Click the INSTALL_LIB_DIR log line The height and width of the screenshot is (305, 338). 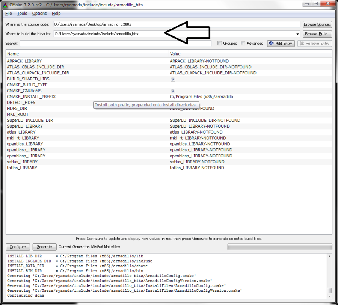[75, 256]
